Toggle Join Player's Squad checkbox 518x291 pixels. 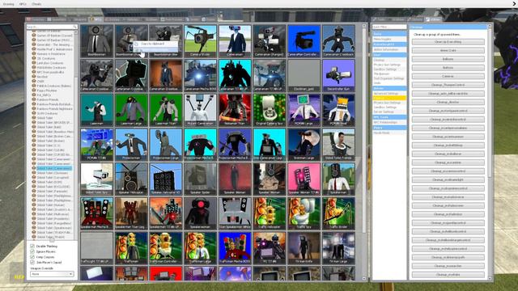[32, 262]
